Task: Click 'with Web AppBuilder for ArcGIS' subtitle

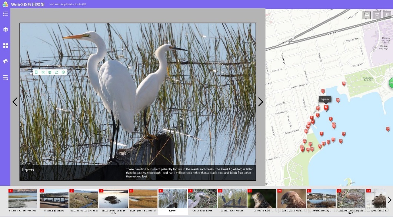Action: pos(68,4)
